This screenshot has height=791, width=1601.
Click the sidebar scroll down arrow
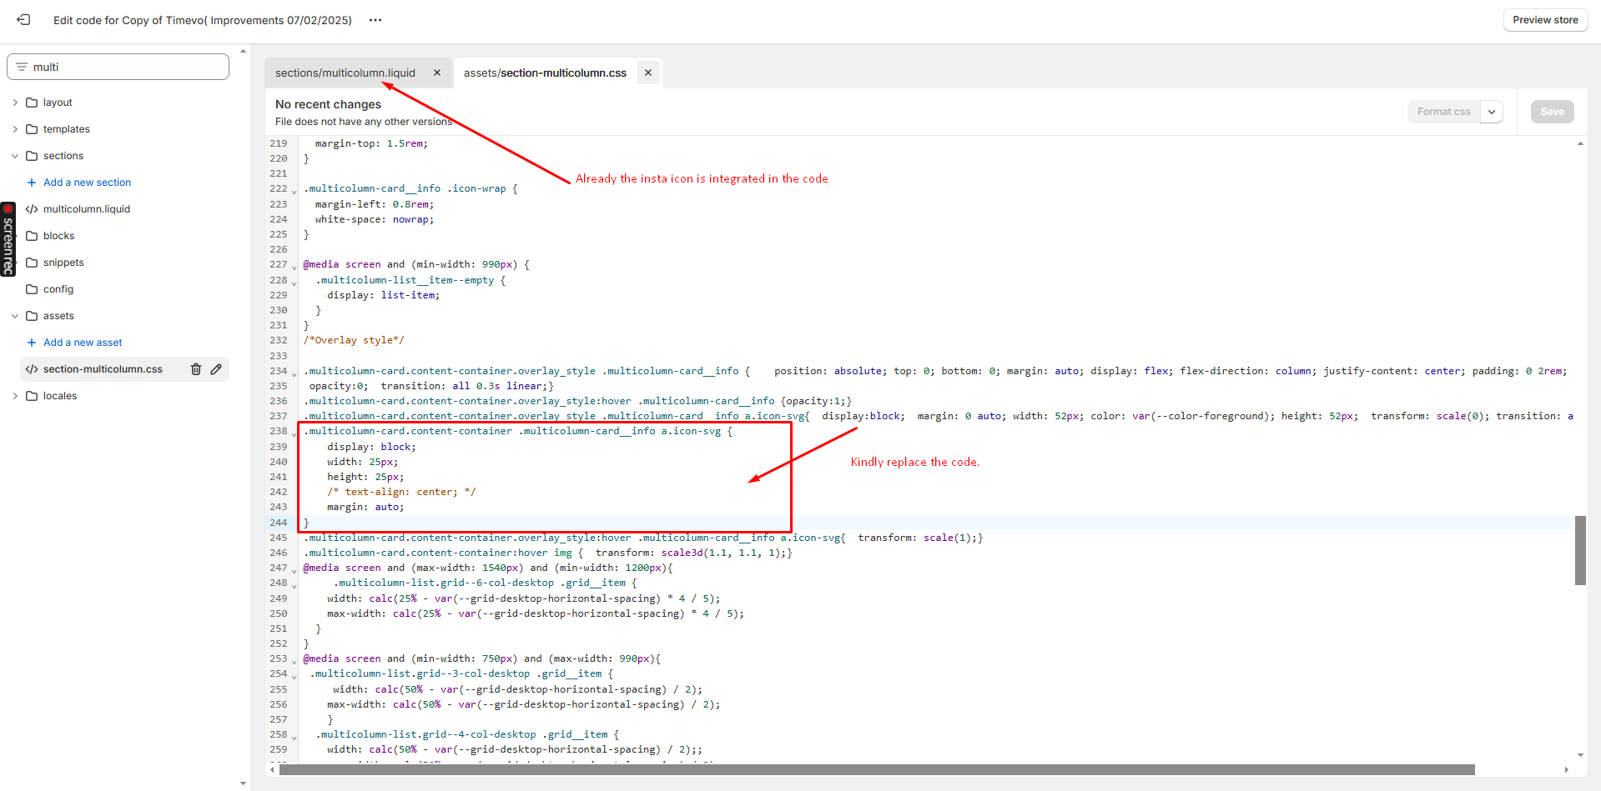[x=243, y=783]
